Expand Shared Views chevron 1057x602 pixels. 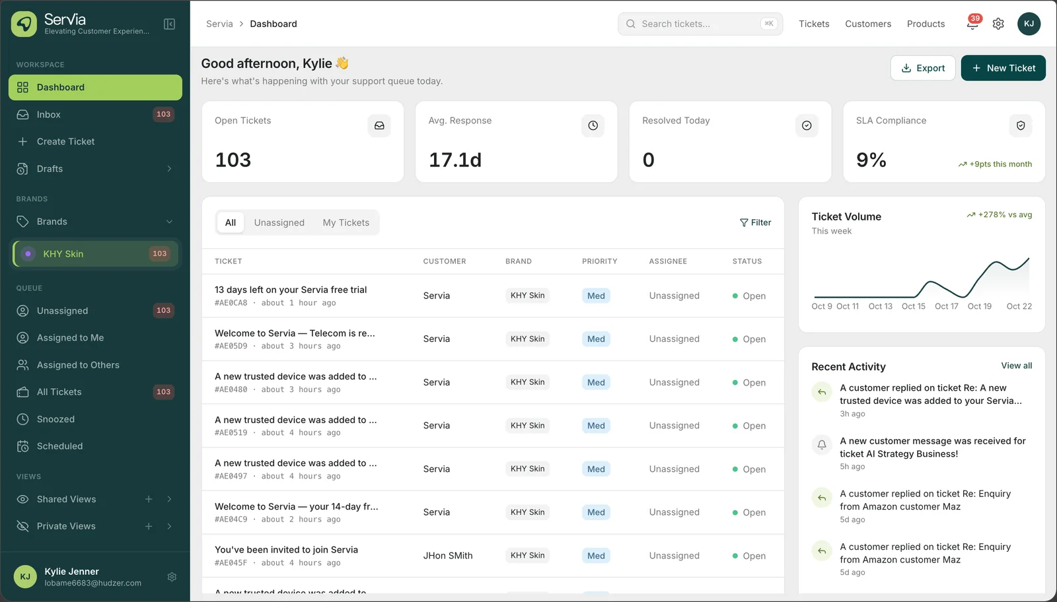[169, 499]
